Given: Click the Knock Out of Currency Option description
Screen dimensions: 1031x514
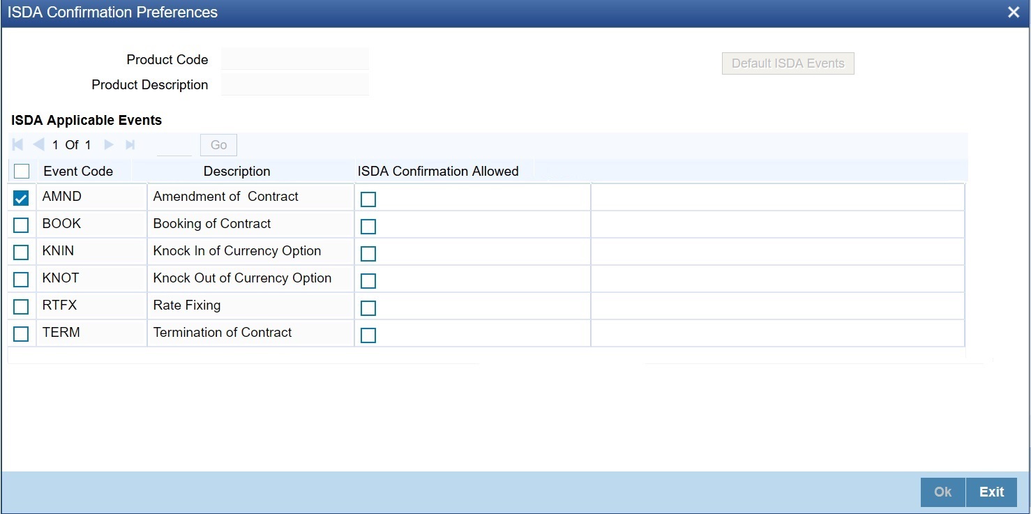Looking at the screenshot, I should point(242,278).
